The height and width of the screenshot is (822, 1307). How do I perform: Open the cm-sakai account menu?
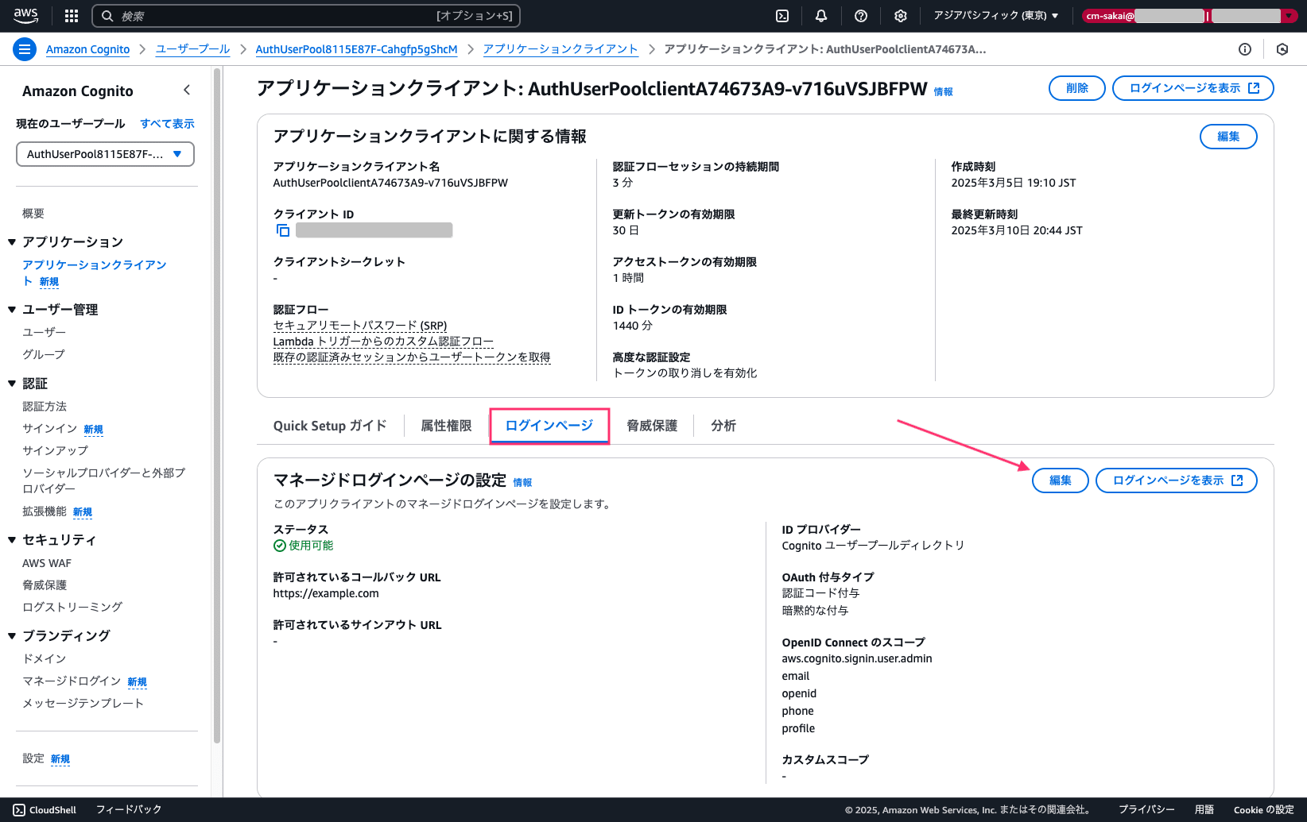(1189, 16)
